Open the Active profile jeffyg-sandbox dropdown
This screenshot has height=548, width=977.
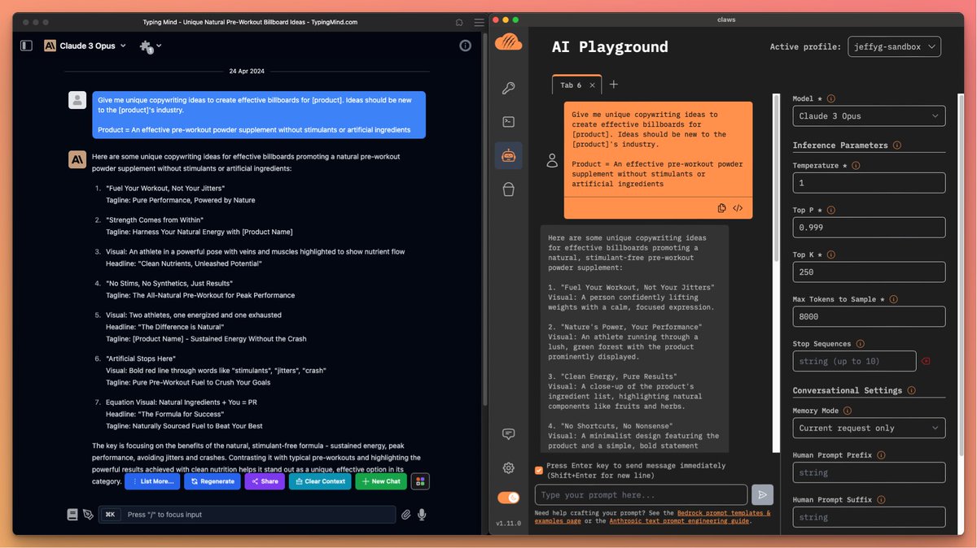(x=894, y=46)
